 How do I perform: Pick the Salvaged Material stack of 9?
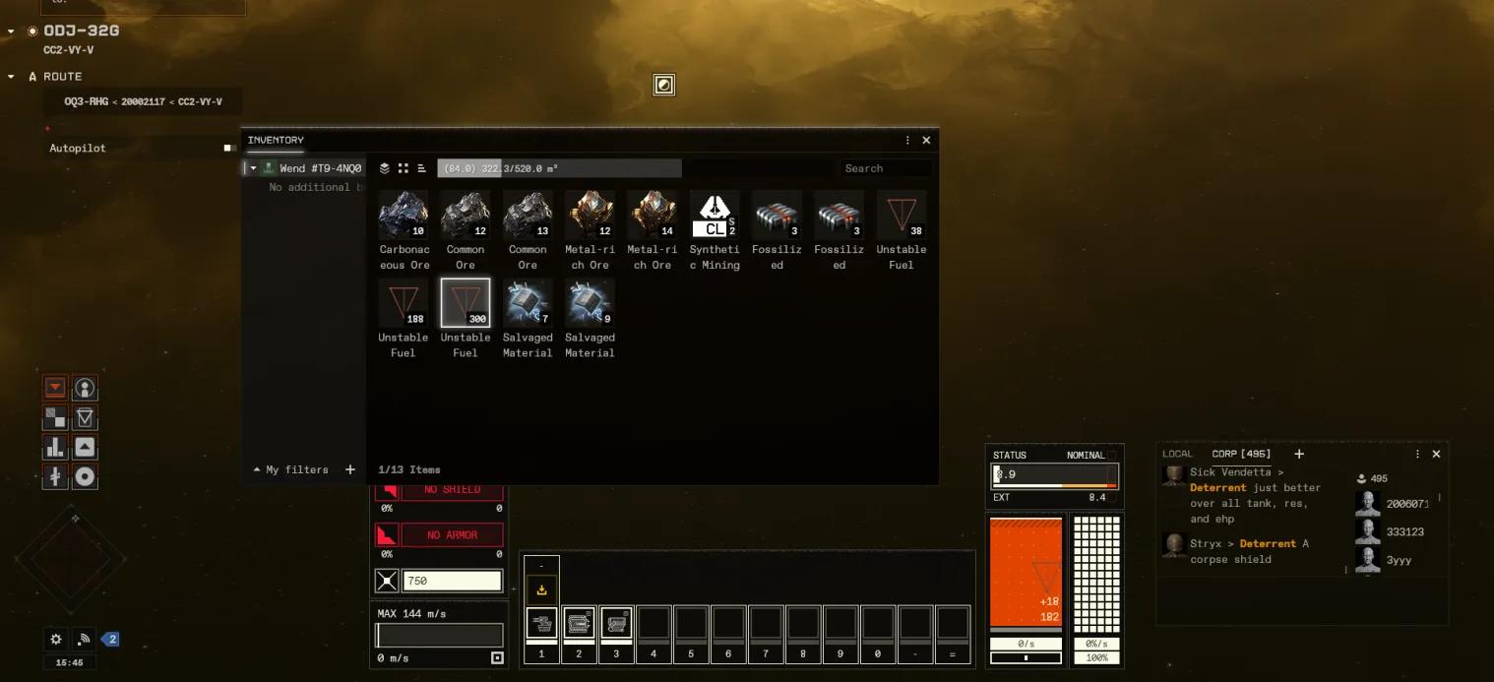590,303
